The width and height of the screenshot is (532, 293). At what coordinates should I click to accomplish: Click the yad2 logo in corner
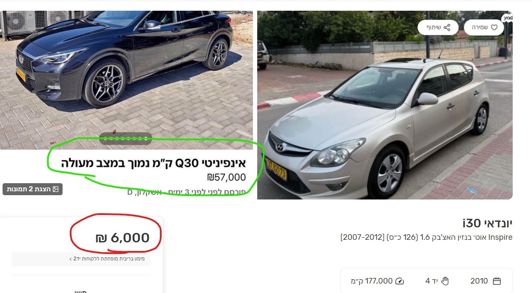(508, 18)
